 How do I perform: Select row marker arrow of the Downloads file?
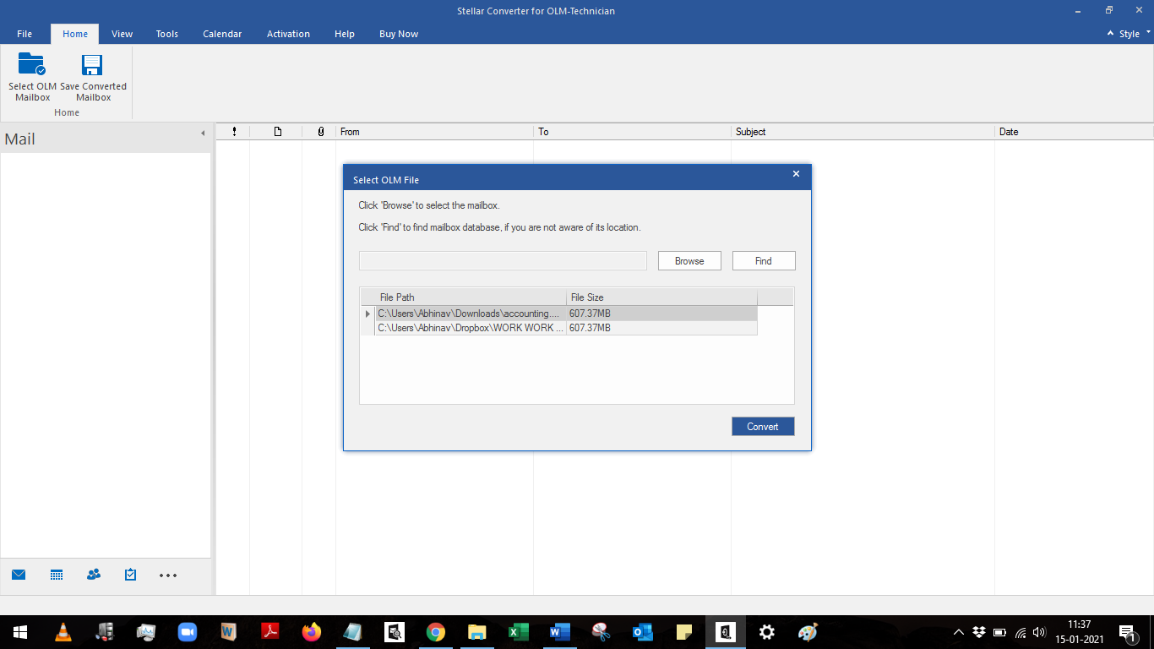click(x=367, y=314)
